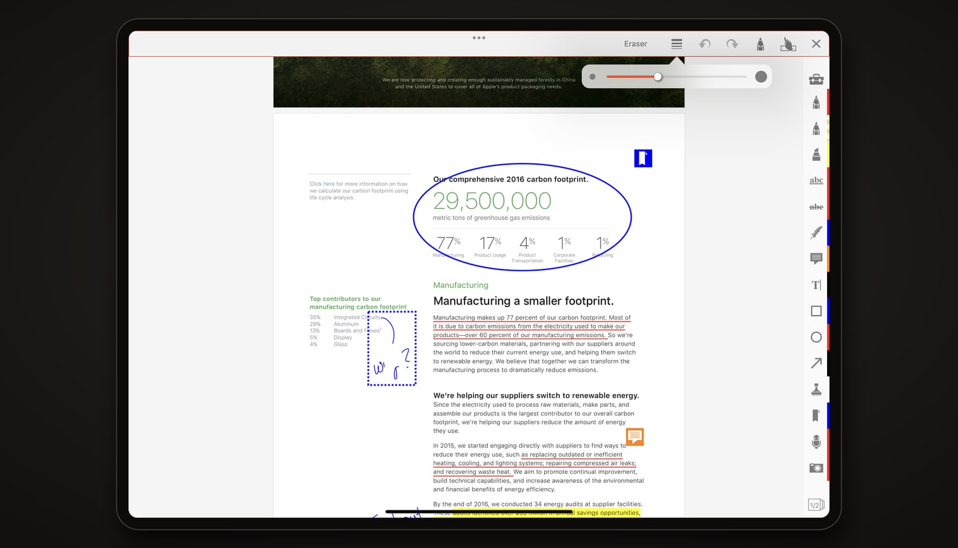Select the rectangle shape tool

click(816, 311)
